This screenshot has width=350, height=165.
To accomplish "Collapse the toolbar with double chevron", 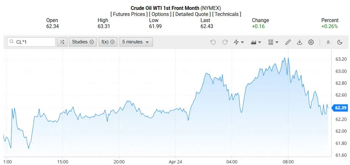I will click(x=328, y=42).
